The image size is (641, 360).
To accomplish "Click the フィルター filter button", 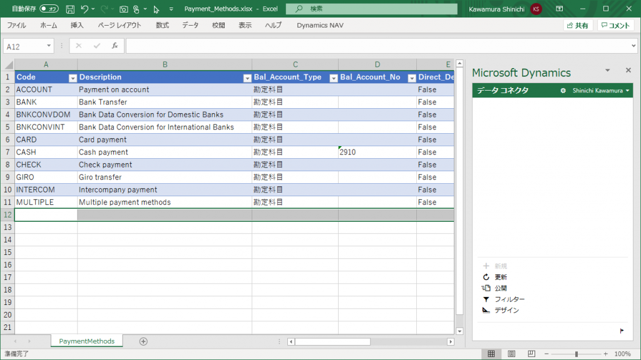I will (x=504, y=299).
